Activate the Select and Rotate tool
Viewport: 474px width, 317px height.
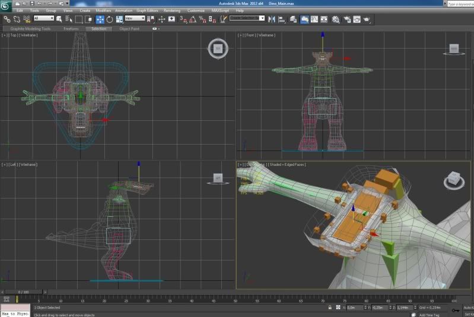pos(110,19)
